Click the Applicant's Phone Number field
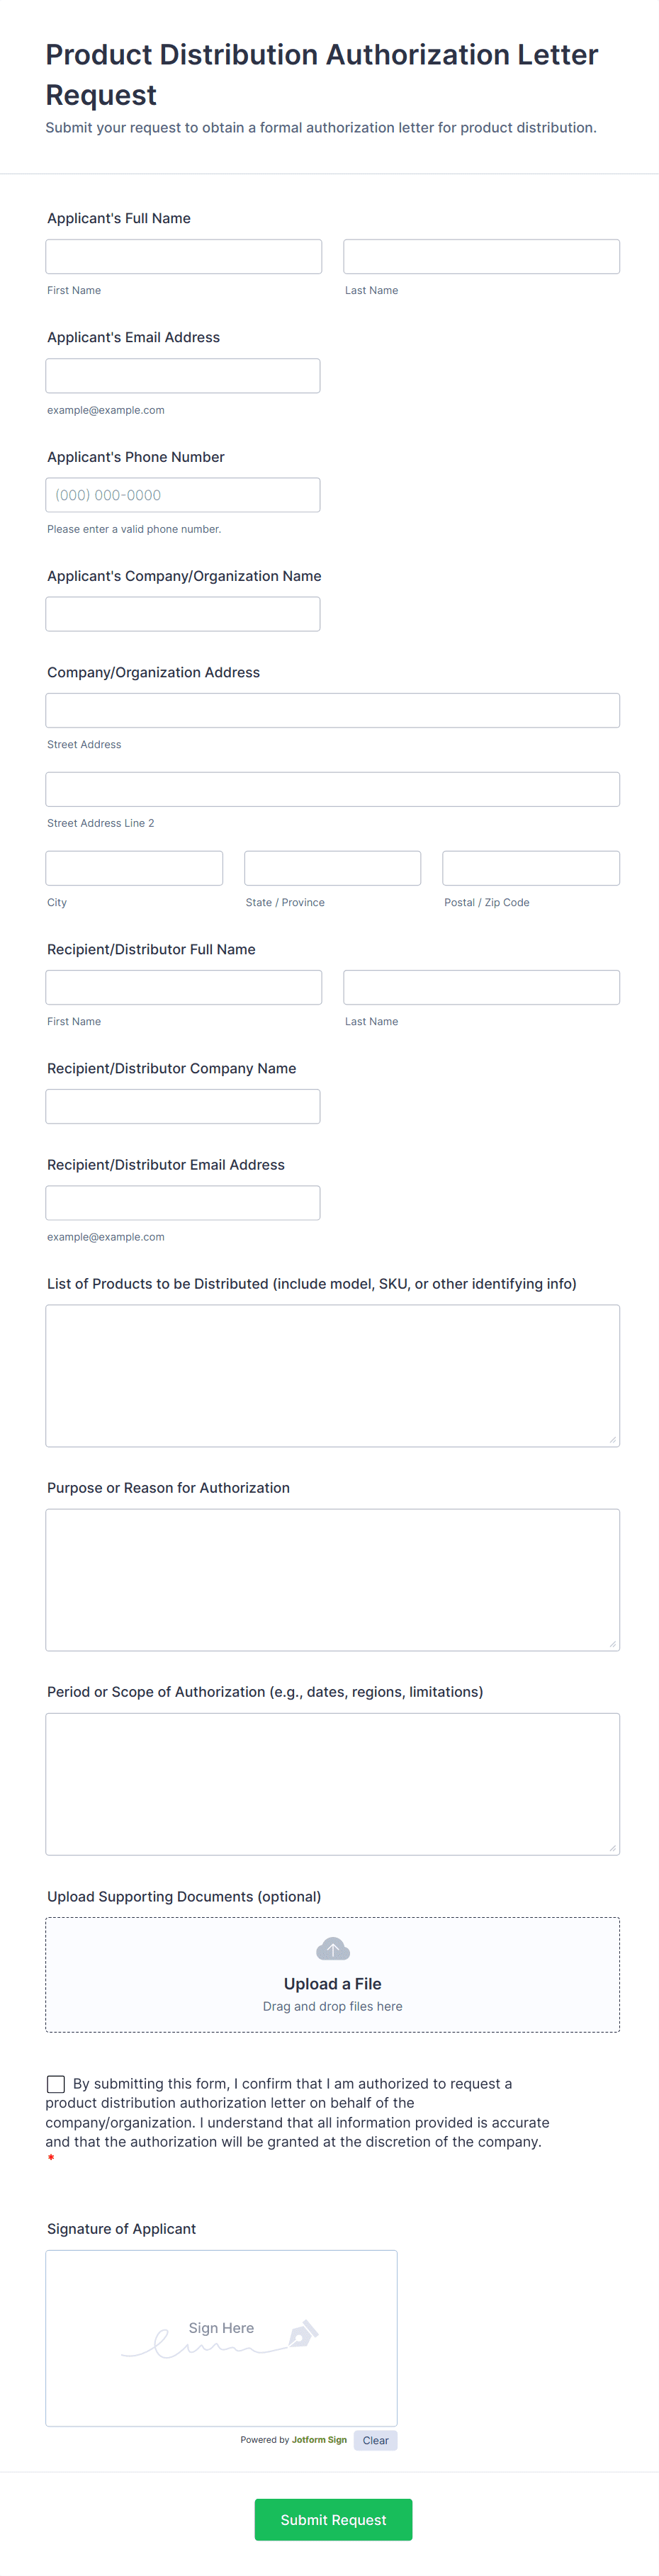 183,495
